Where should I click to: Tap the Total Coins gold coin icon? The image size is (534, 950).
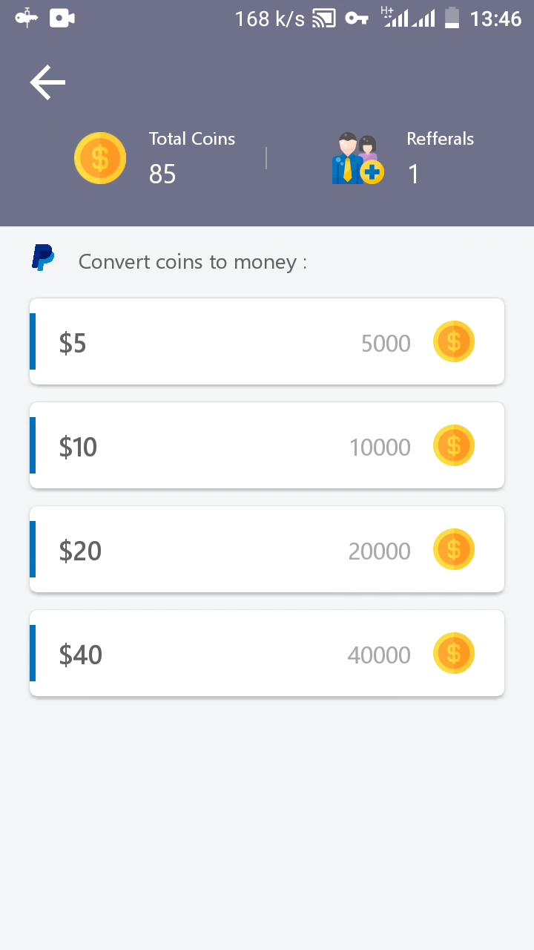coord(100,158)
